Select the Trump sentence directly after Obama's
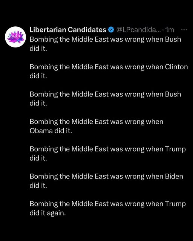This screenshot has width=193, height=241. click(x=107, y=154)
